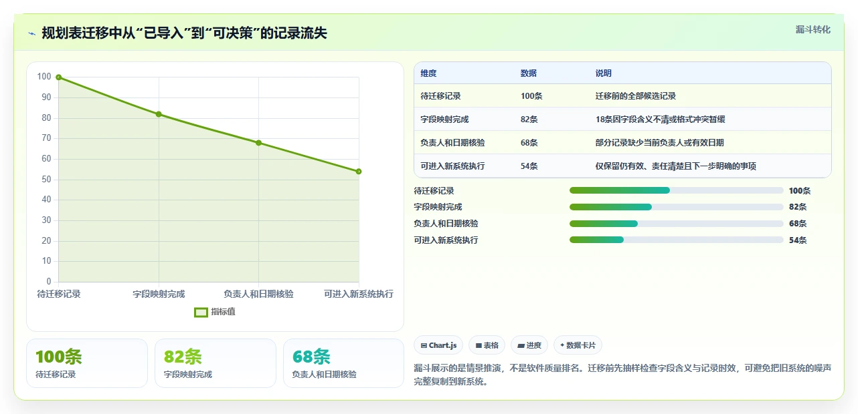Click the chart title 规划表迁移中 heading

184,33
